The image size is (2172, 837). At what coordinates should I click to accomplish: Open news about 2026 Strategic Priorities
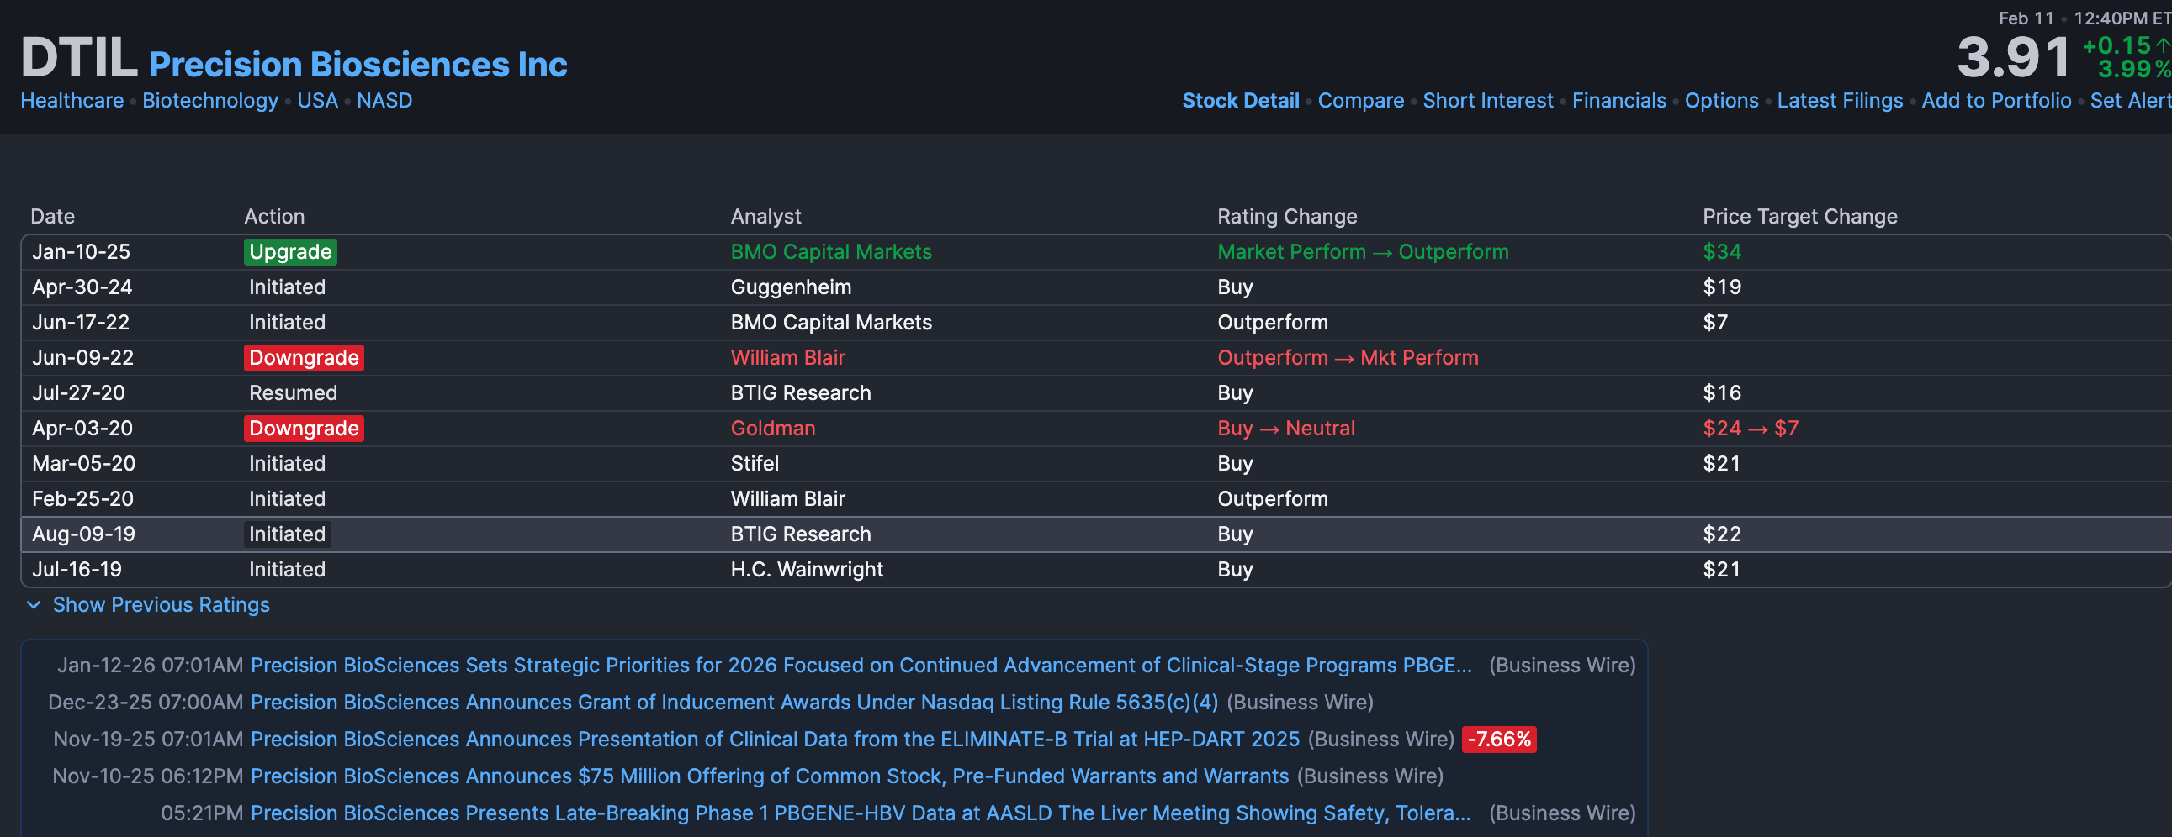point(861,666)
